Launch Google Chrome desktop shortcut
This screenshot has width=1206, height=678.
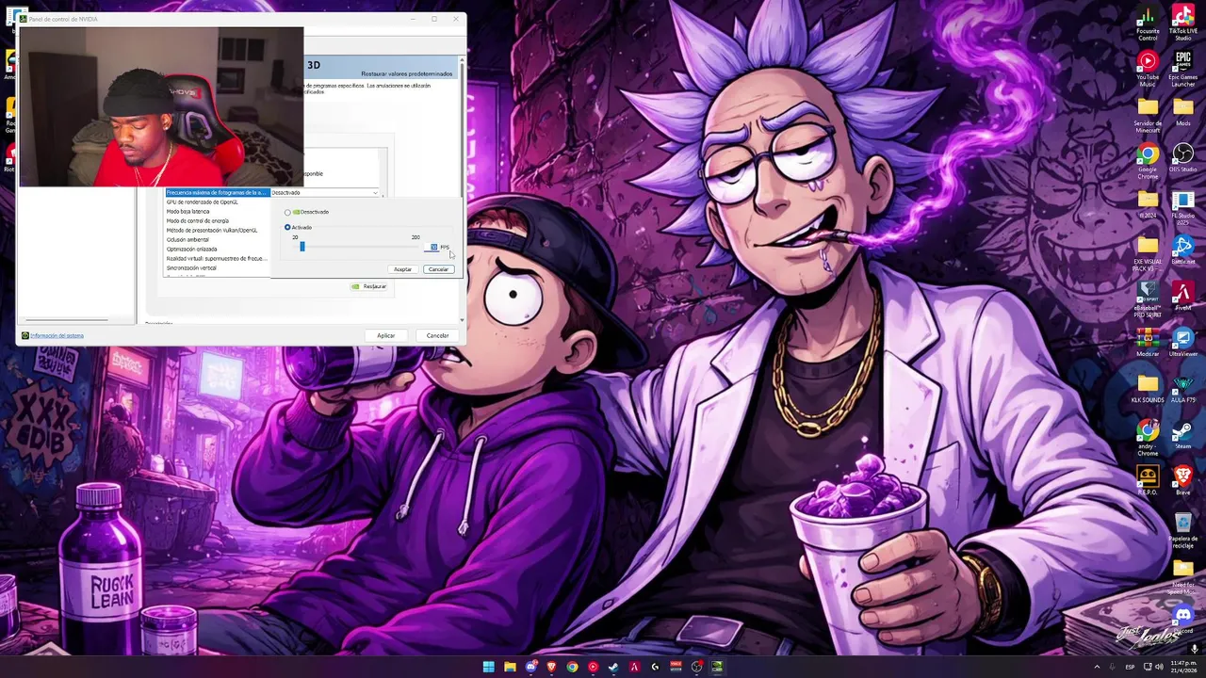pos(1147,162)
